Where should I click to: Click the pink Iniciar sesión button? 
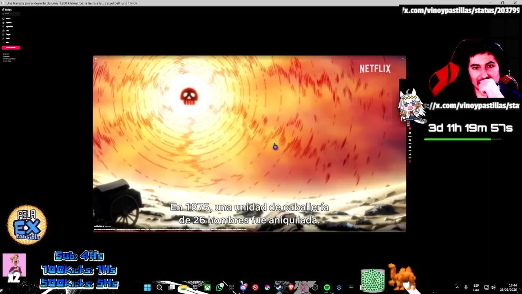(x=11, y=47)
